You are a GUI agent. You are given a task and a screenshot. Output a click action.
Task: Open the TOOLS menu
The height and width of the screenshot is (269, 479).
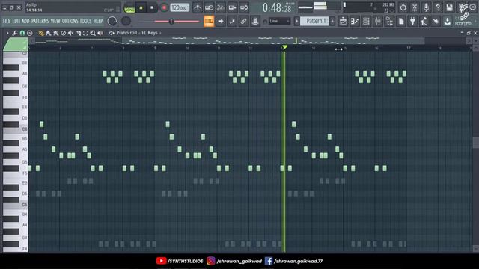pos(85,21)
